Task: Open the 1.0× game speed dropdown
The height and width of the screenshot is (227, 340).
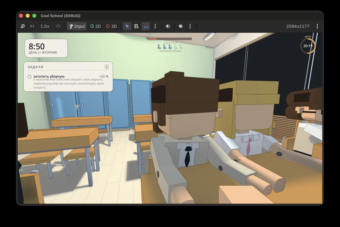Action: click(45, 26)
